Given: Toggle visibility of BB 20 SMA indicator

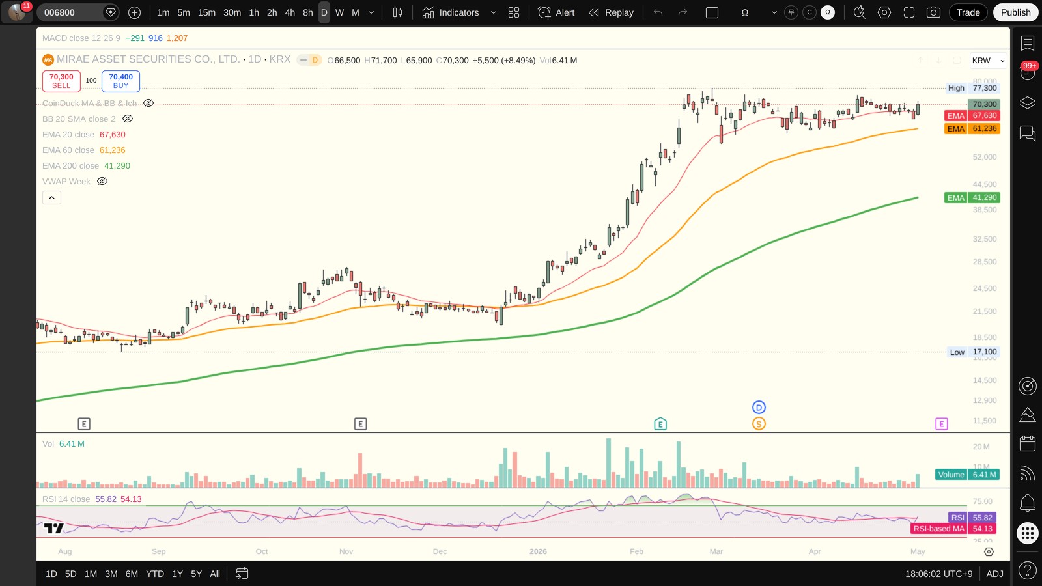Looking at the screenshot, I should [128, 119].
